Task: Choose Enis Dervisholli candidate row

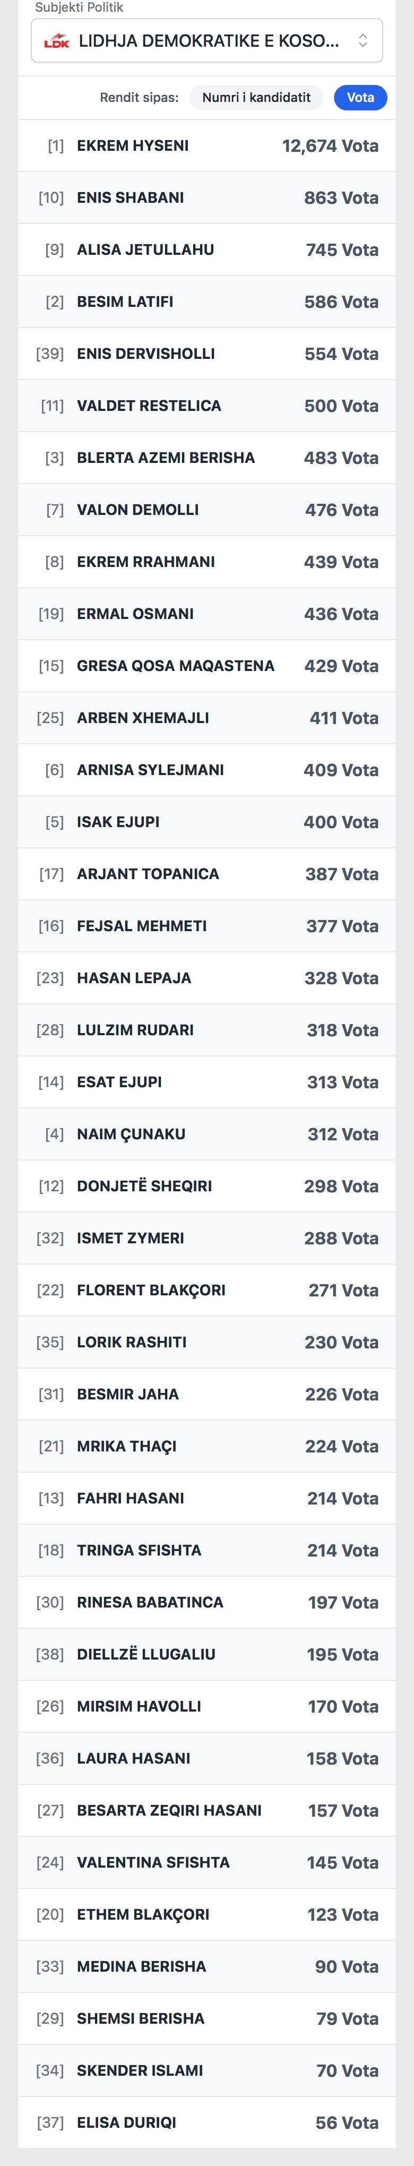Action: point(207,355)
